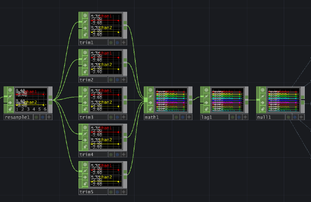The width and height of the screenshot is (311, 202).
Task: Click the plus icon next to trim4 name
Action: coord(124,154)
